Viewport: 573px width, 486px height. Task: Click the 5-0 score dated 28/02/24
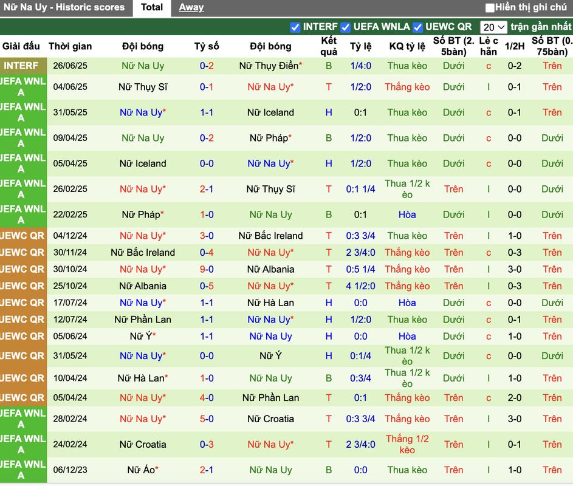[x=207, y=419]
